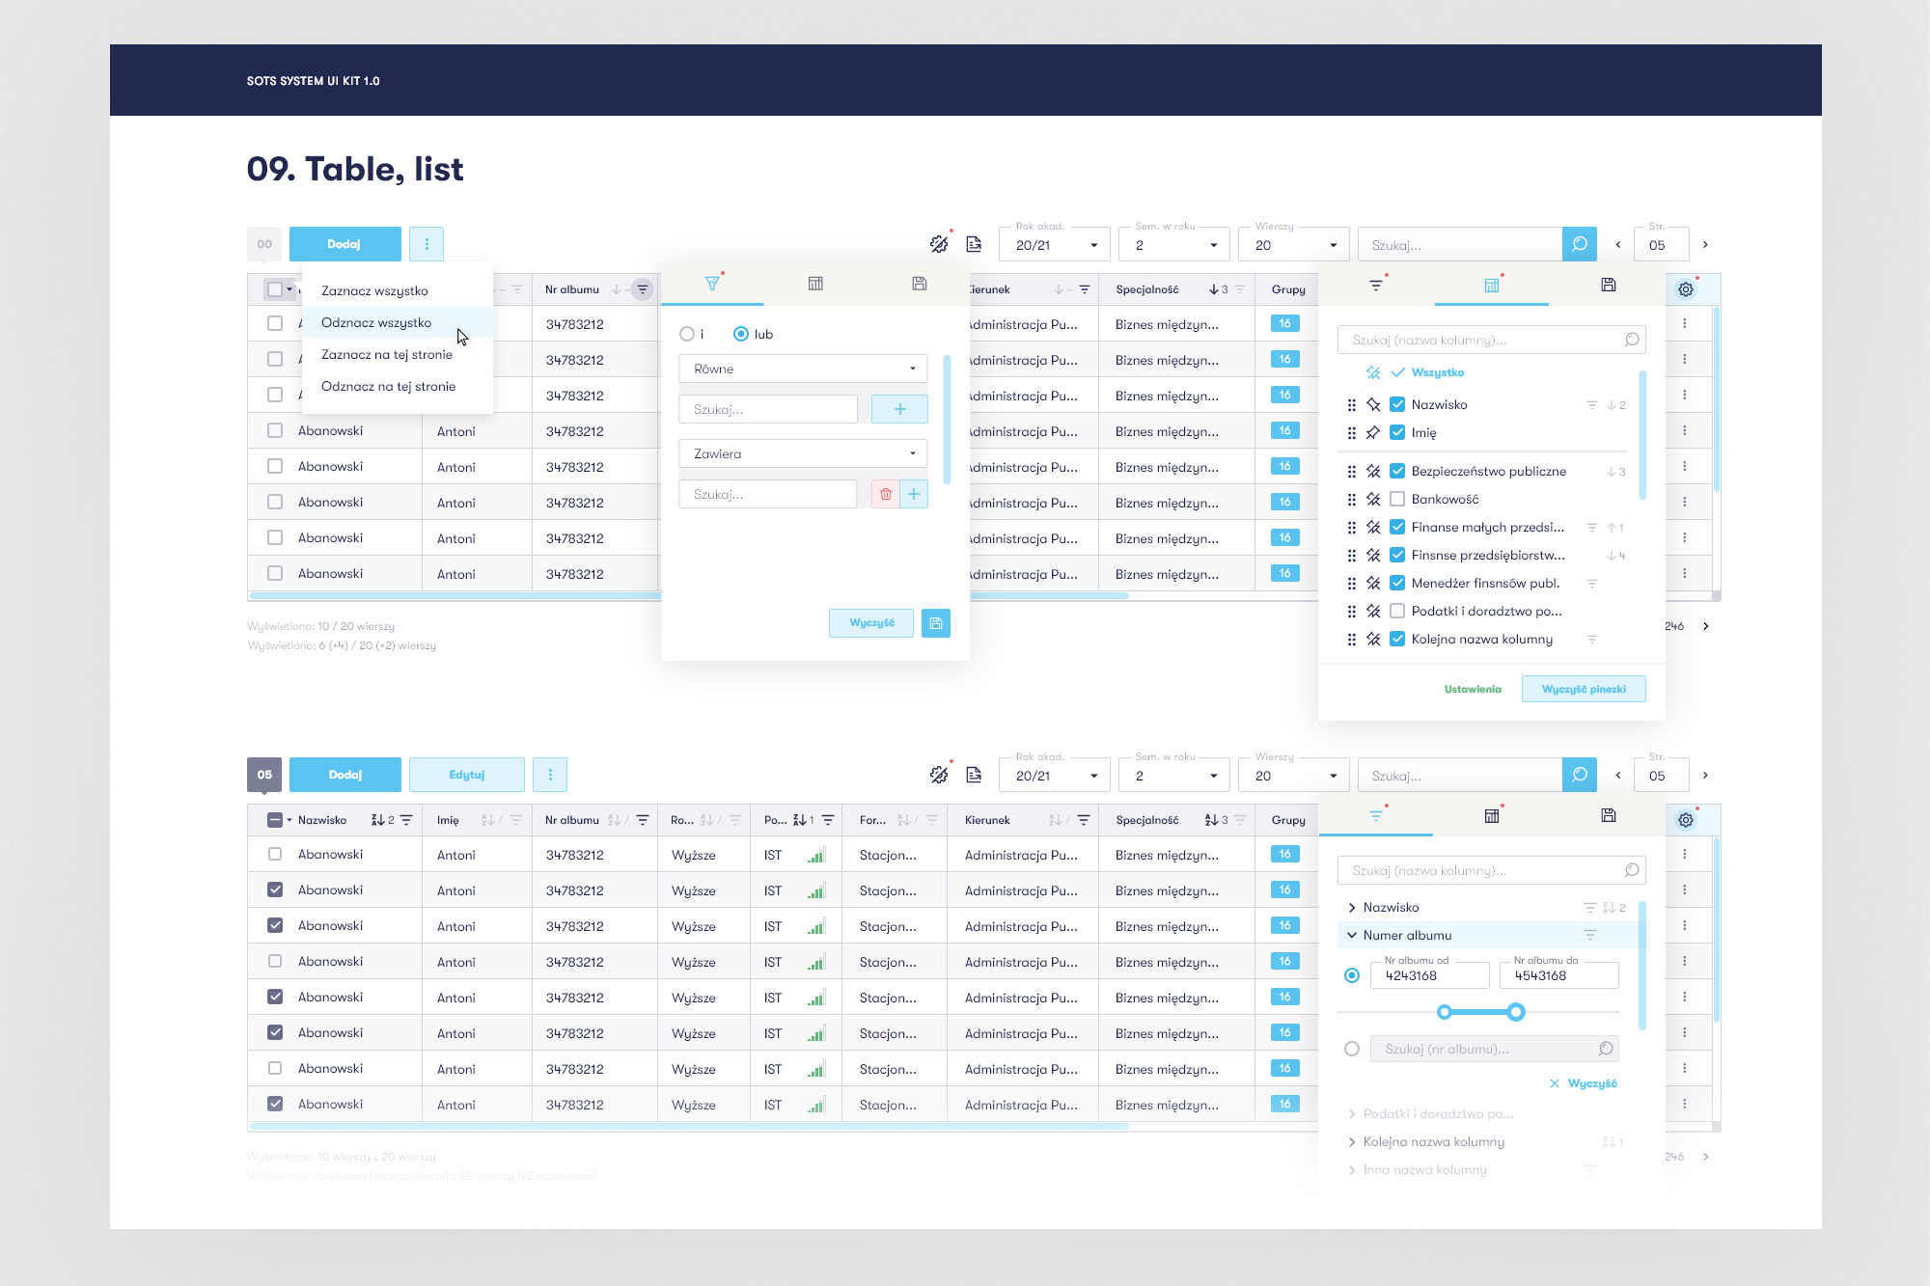
Task: Open the gear settings icon of upper table
Action: point(1685,289)
